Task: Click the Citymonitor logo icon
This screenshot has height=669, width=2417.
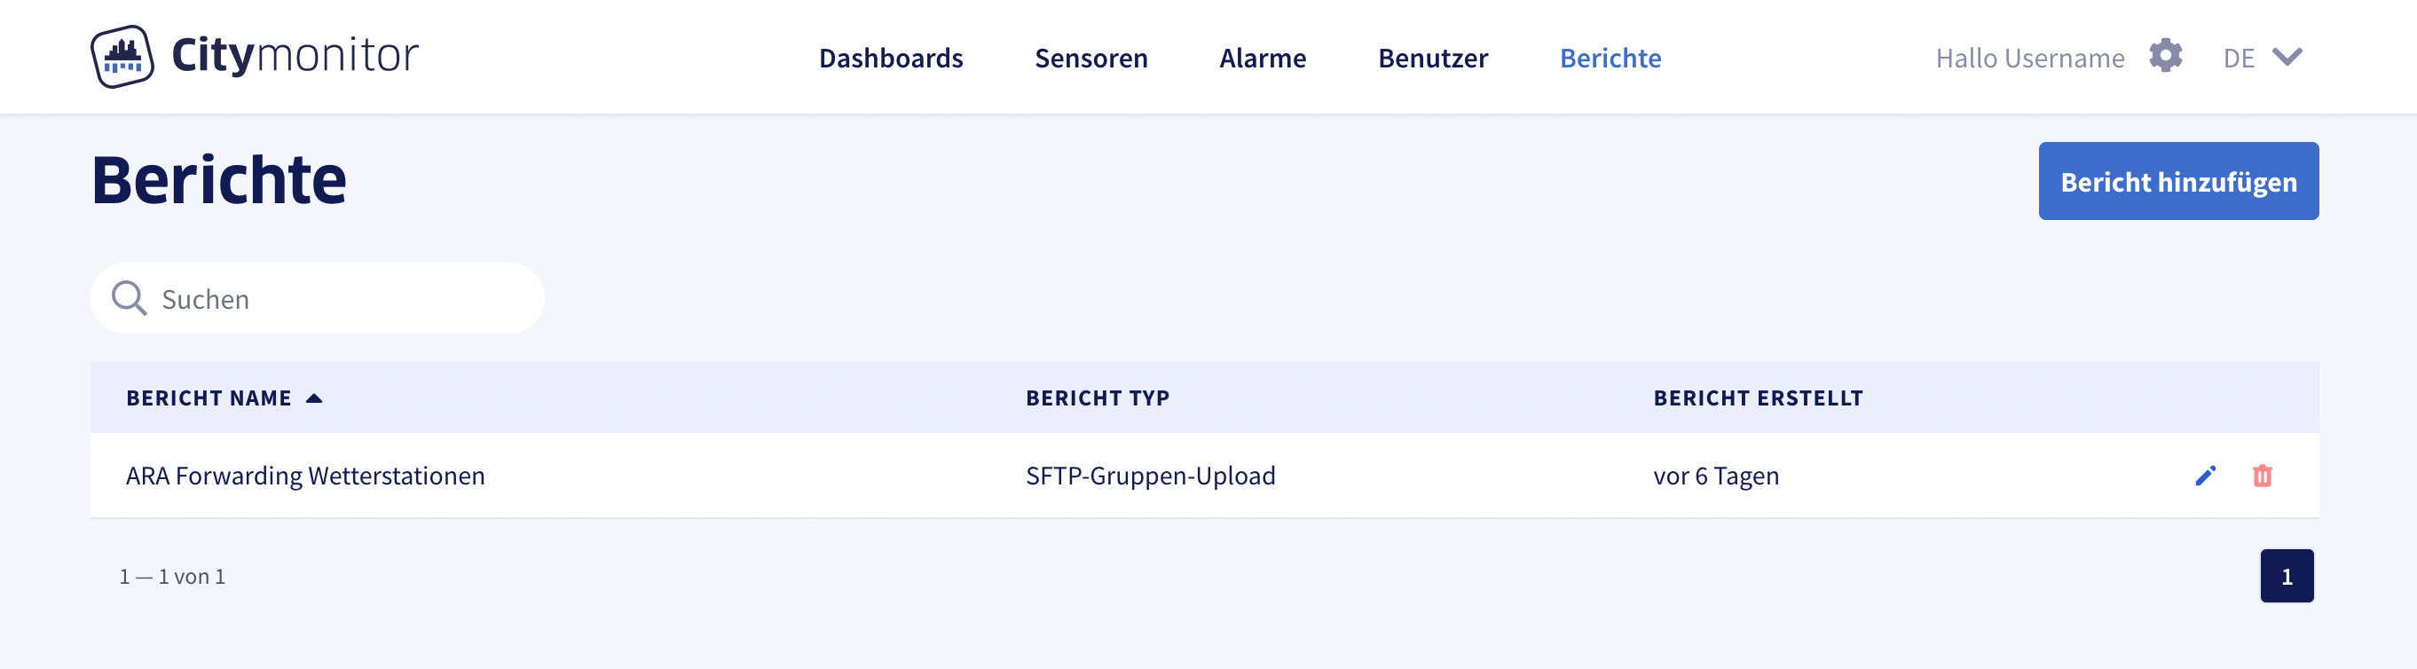Action: 122,56
